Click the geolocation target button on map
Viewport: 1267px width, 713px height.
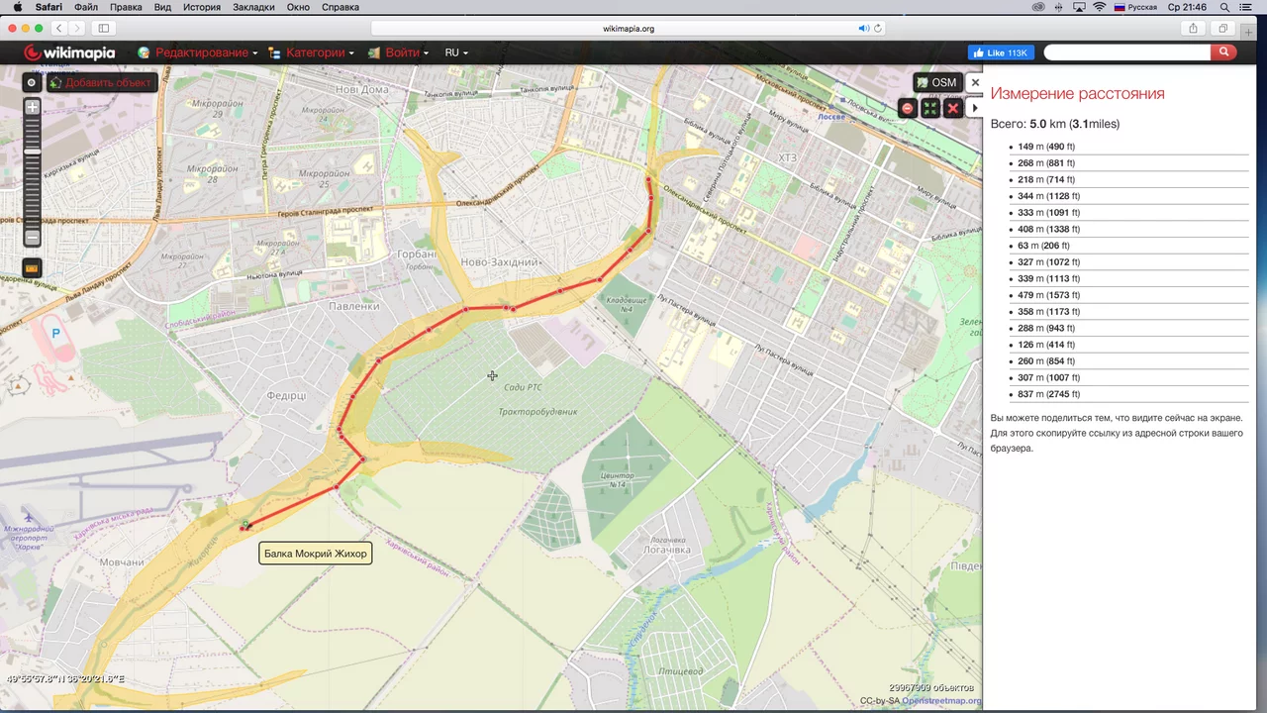[x=32, y=83]
